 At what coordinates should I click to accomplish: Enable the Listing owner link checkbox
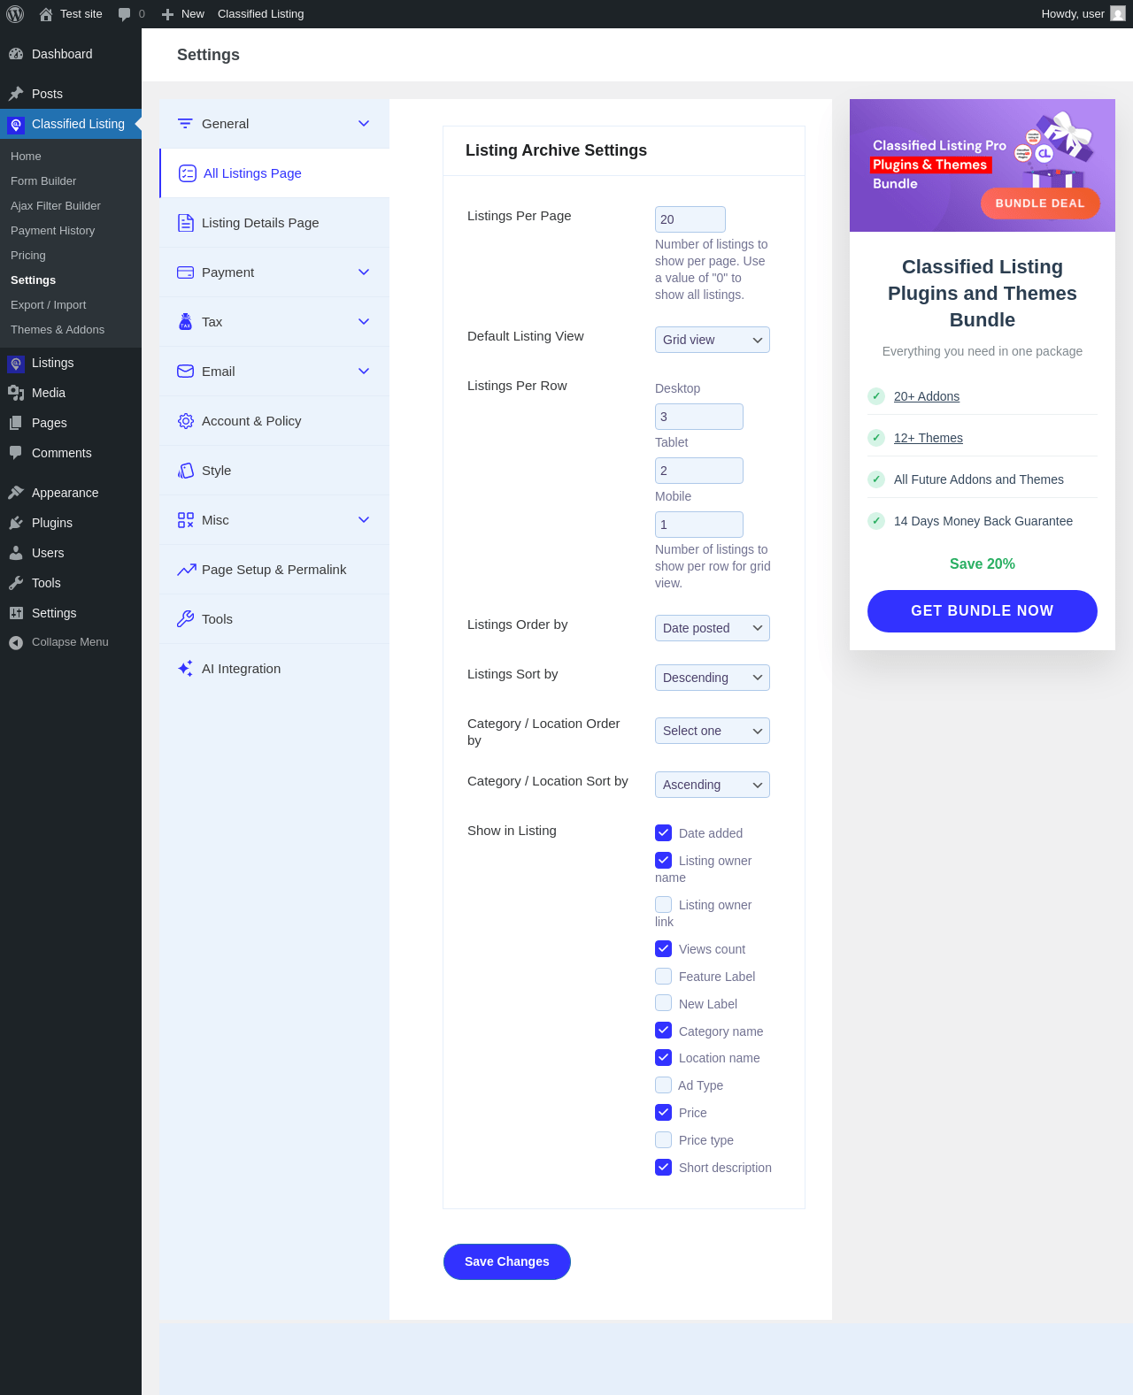tap(663, 904)
